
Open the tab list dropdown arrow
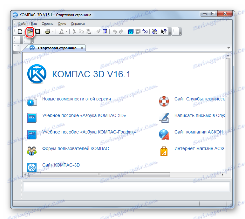[228, 48]
